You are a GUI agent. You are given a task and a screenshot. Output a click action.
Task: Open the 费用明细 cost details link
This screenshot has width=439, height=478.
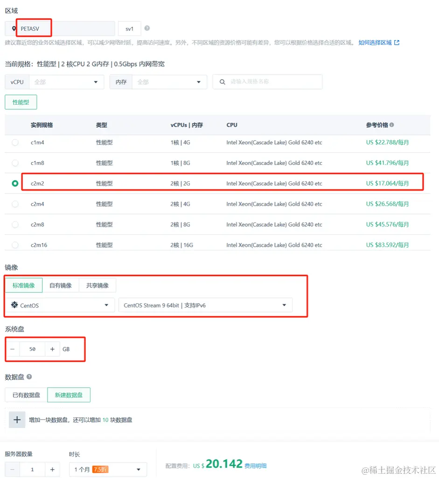pos(256,466)
